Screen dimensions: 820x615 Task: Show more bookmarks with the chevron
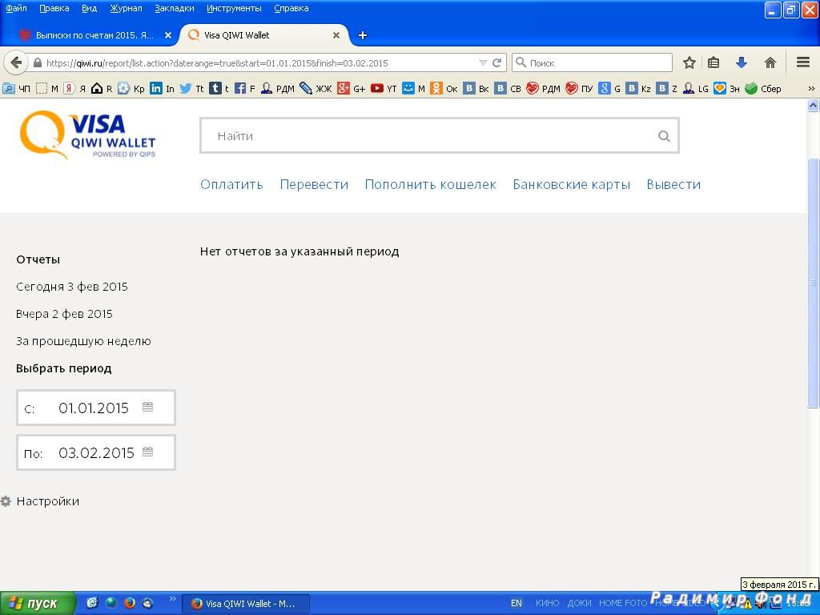click(811, 88)
